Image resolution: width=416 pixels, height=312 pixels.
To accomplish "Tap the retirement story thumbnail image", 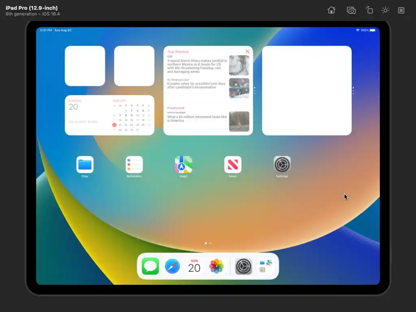I will click(x=239, y=121).
